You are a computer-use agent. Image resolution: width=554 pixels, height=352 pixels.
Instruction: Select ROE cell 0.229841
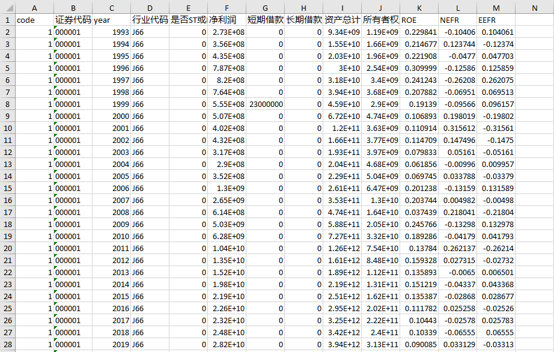coord(419,32)
